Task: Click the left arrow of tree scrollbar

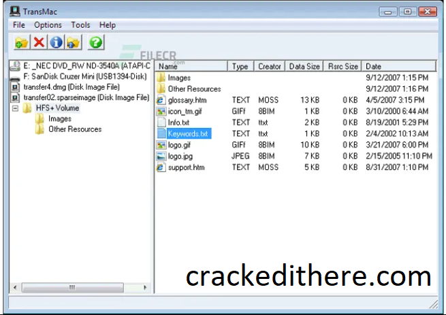Action: pyautogui.click(x=15, y=287)
